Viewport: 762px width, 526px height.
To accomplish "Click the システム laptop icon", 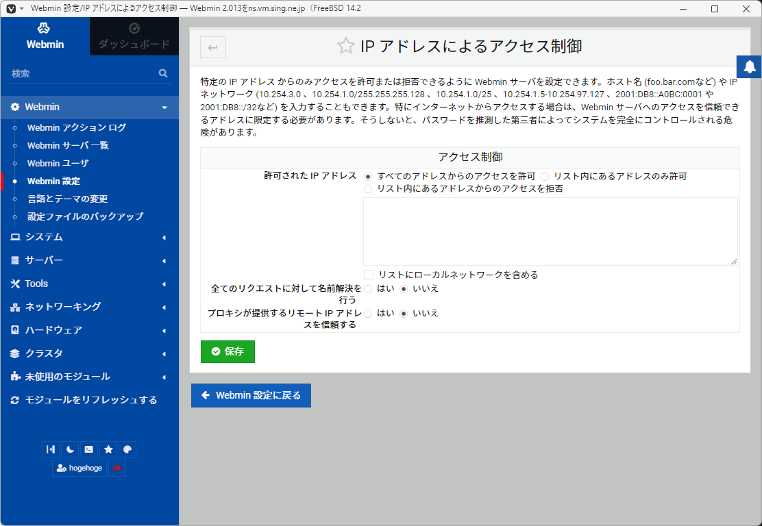I will pos(15,237).
